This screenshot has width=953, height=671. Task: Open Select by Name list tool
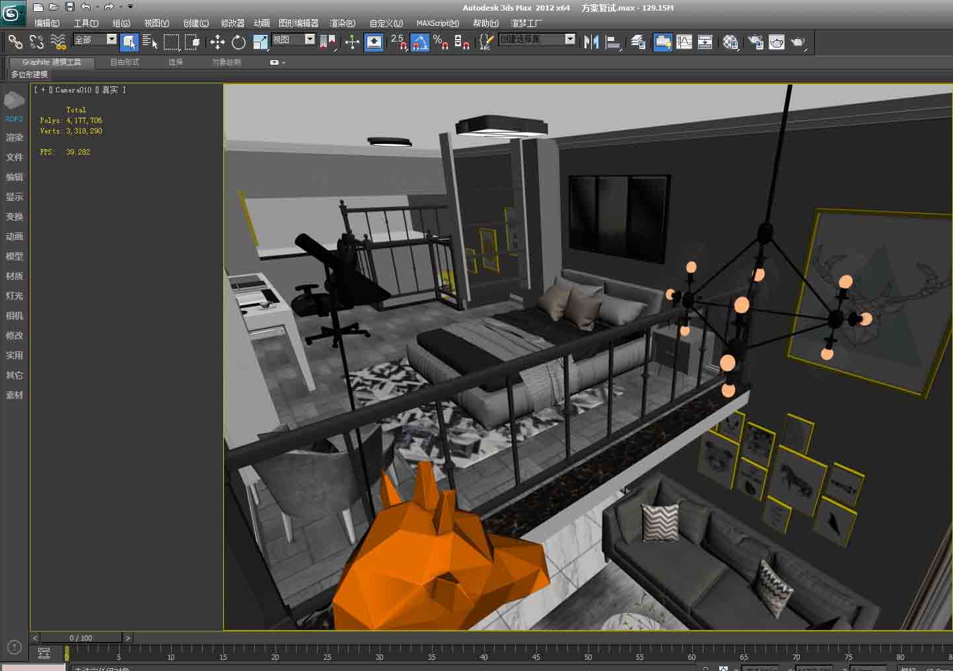150,42
